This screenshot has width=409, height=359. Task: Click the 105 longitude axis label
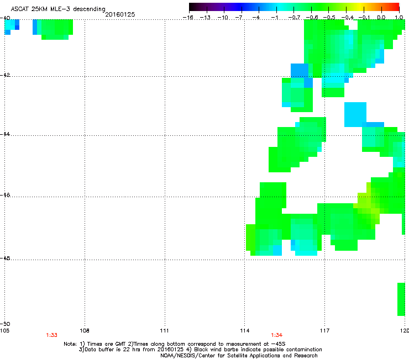[4, 331]
